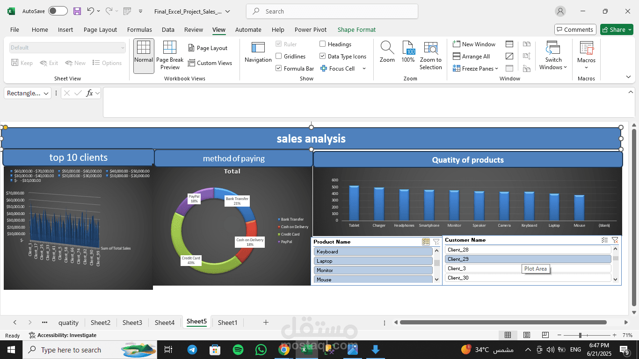Viewport: 639px width, 359px height.
Task: Switch to the Formulas ribbon tab
Action: point(139,29)
